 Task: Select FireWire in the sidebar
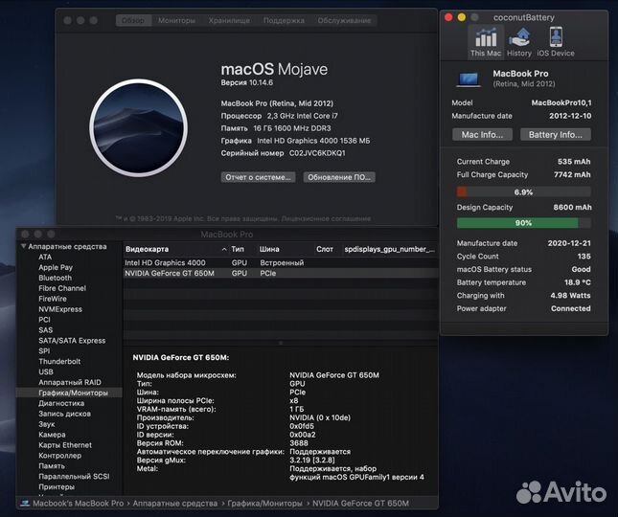[x=53, y=299]
